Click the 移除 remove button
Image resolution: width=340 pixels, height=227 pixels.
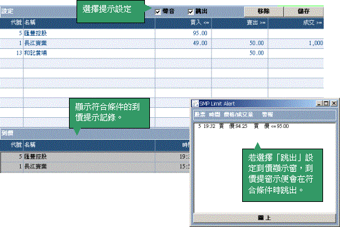263,11
